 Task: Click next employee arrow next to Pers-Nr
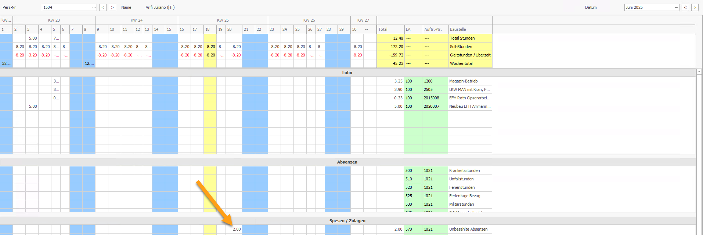tap(112, 7)
